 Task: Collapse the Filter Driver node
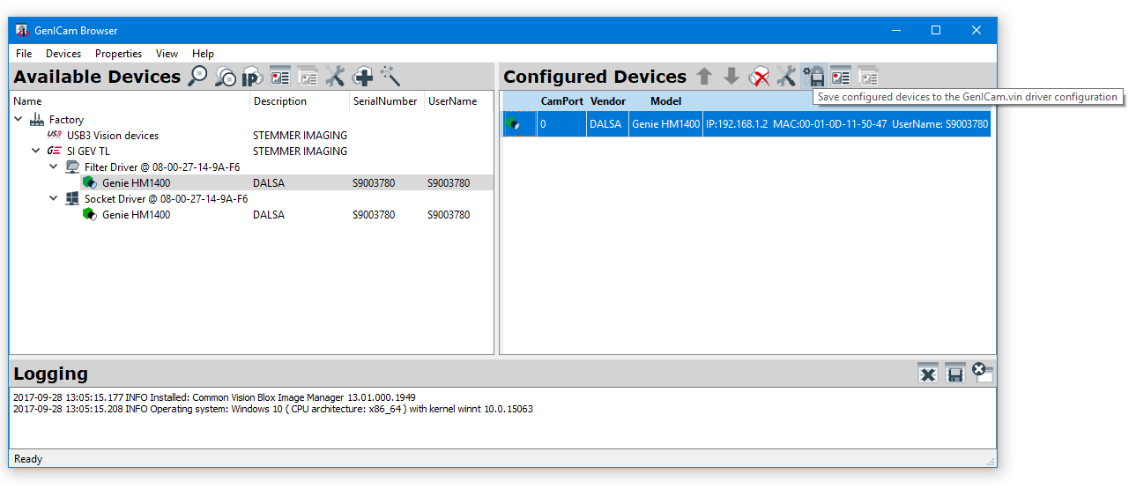54,167
